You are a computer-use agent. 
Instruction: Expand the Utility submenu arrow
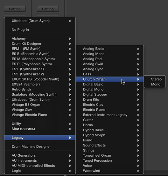pos(70,124)
